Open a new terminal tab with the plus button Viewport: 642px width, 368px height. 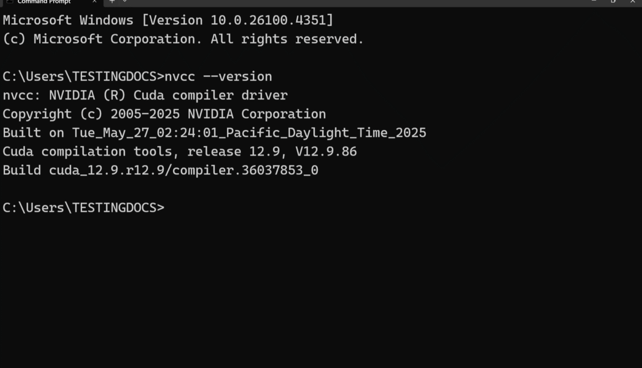tap(112, 2)
